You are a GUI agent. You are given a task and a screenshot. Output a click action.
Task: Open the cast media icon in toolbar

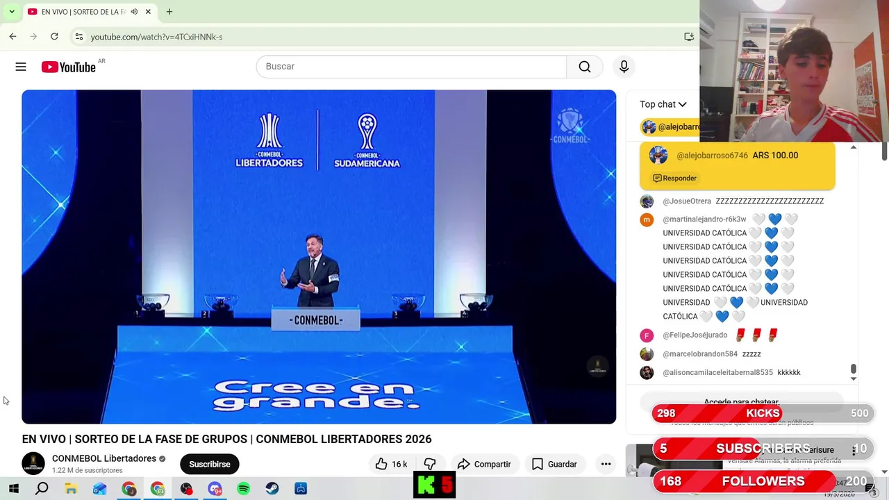689,36
